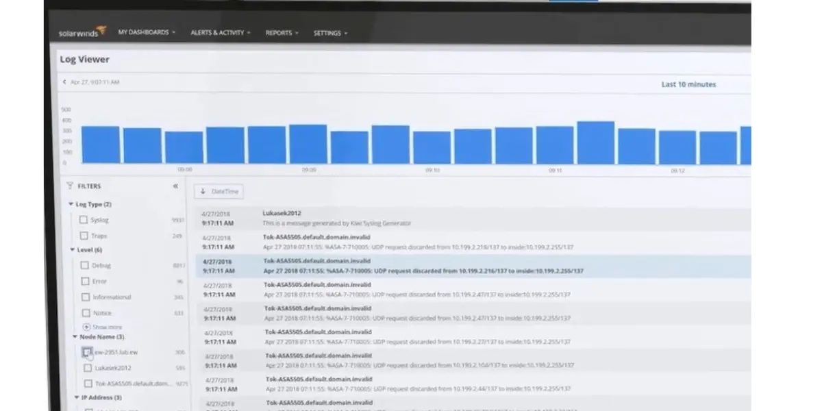Open the Reports menu
Image resolution: width=822 pixels, height=411 pixels.
click(x=282, y=32)
